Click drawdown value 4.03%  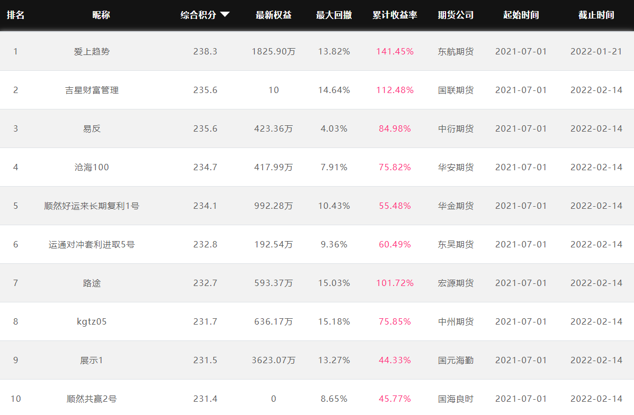334,129
